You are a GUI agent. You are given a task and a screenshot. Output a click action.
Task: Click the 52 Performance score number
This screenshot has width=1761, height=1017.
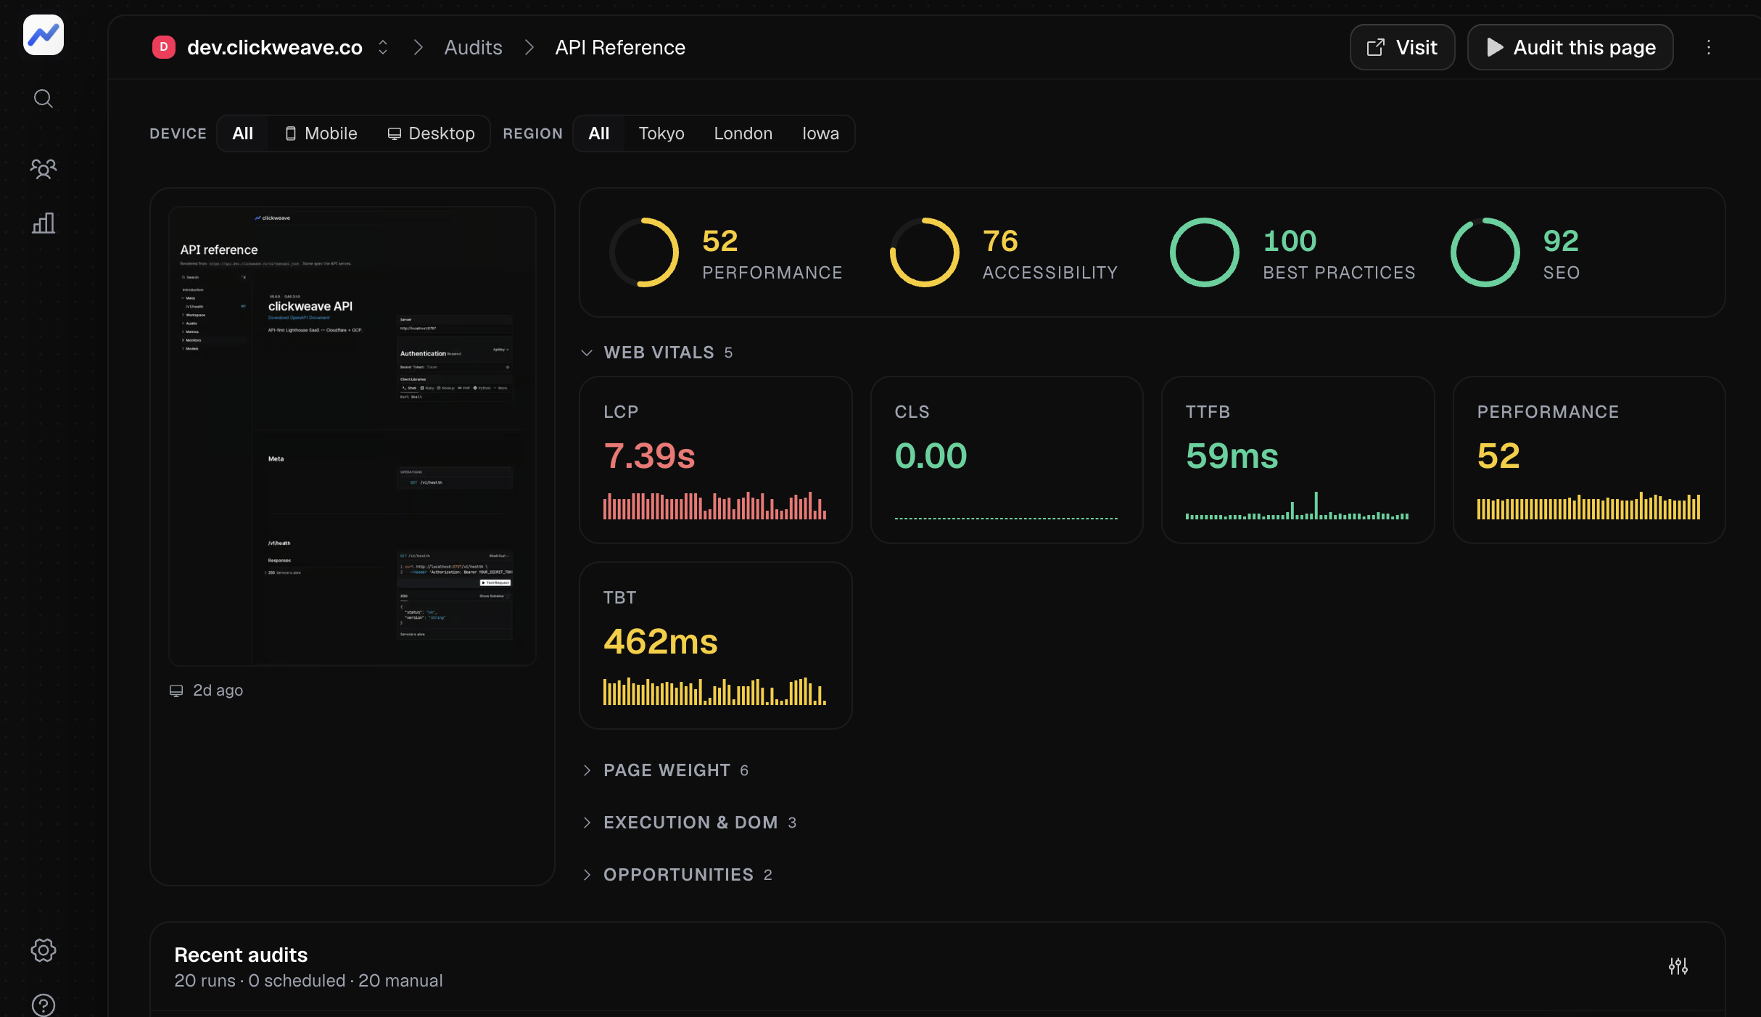coord(720,241)
